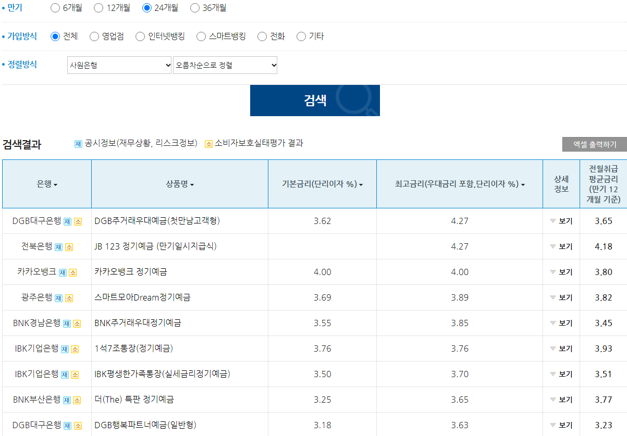Image resolution: width=627 pixels, height=436 pixels.
Task: Expand 보기 details for JB 123 정기예금
Action: (561, 246)
